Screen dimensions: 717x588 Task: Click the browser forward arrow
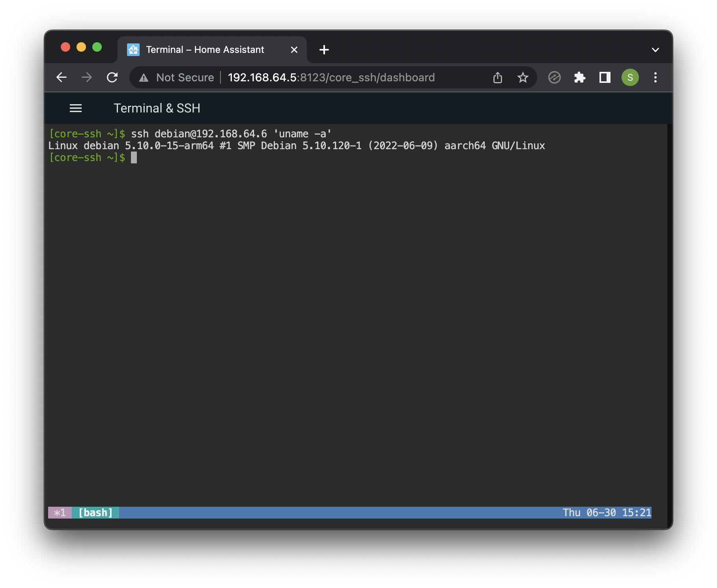click(x=87, y=77)
